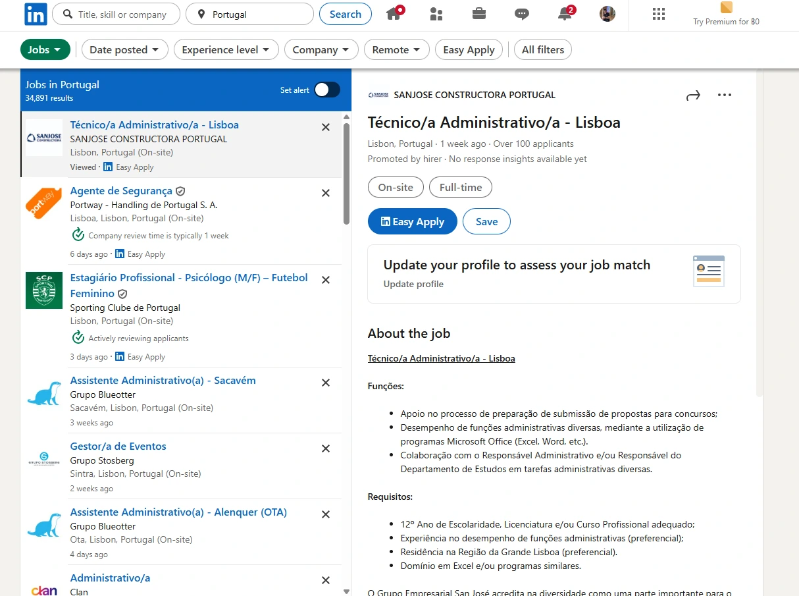Open Gestor/a de Eventos listing

pos(118,446)
